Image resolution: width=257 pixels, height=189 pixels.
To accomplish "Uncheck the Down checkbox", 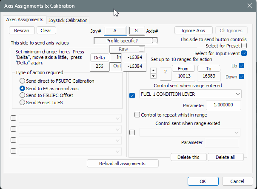I will coord(241,76).
